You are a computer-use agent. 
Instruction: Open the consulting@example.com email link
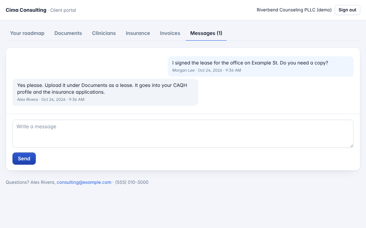84,182
